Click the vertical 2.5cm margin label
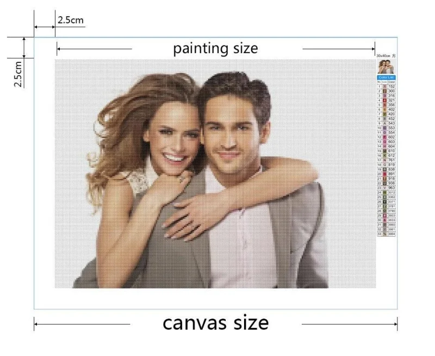Screen dimensions: 435x356 point(18,74)
